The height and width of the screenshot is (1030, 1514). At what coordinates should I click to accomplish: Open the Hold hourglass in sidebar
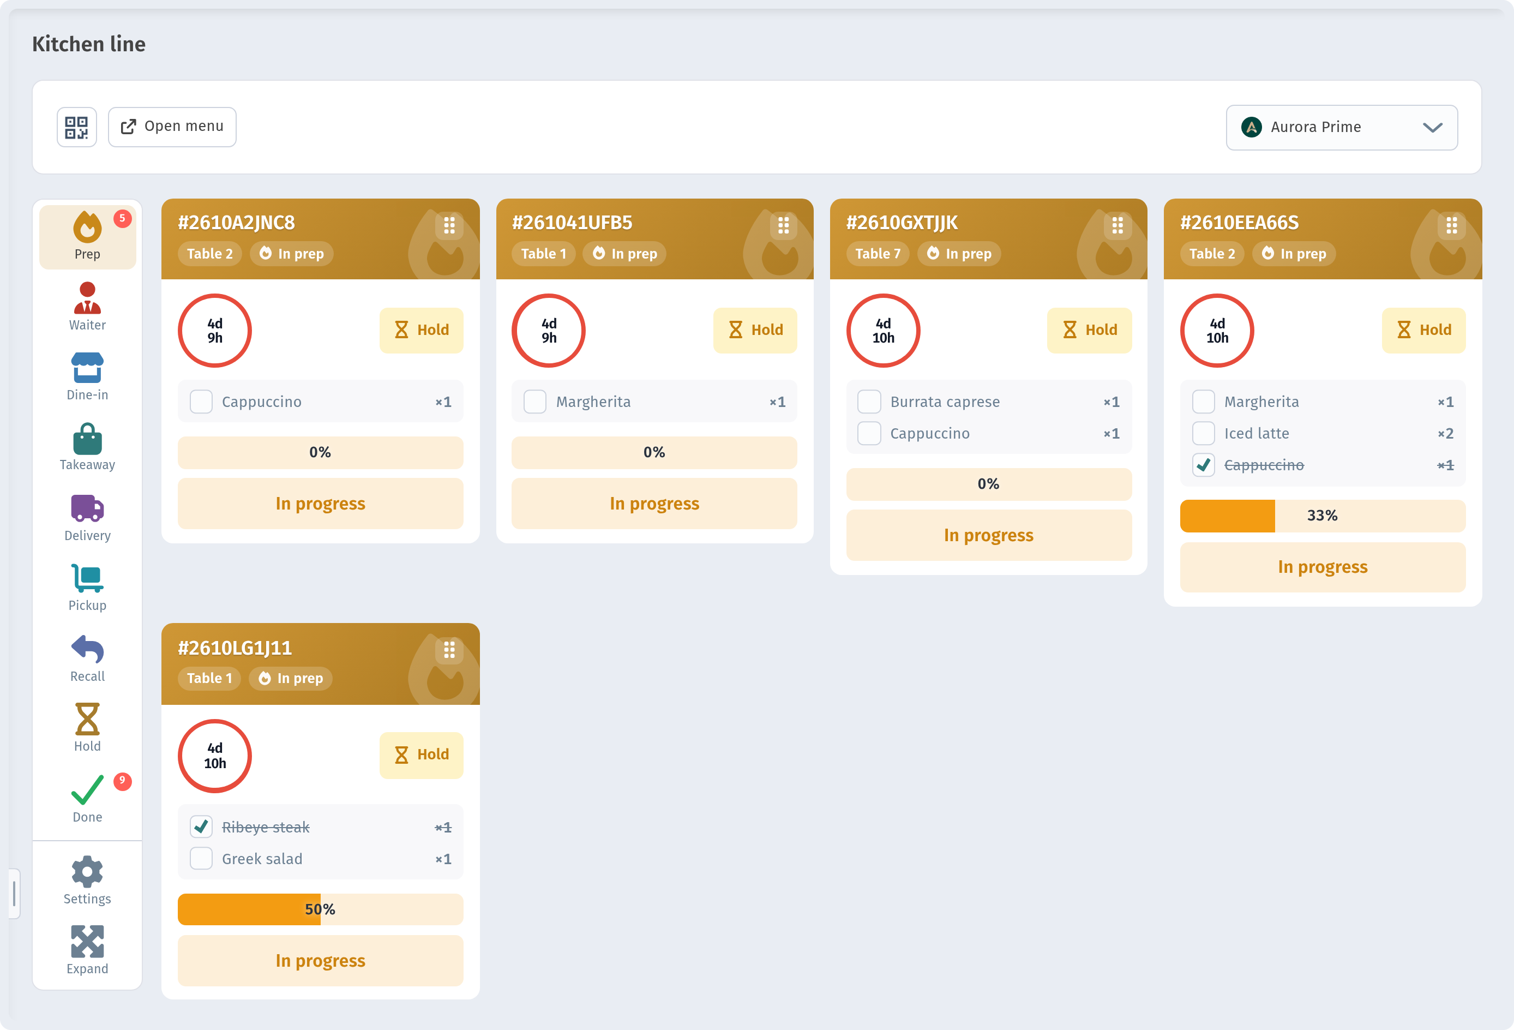tap(87, 728)
